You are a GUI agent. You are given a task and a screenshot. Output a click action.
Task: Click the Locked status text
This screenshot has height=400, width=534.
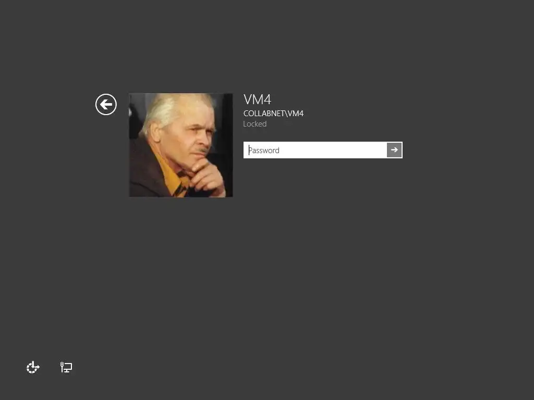pos(254,124)
